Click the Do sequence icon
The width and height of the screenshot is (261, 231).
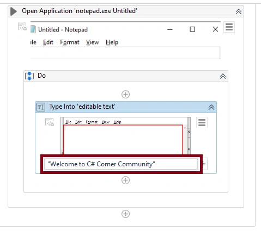[x=29, y=76]
